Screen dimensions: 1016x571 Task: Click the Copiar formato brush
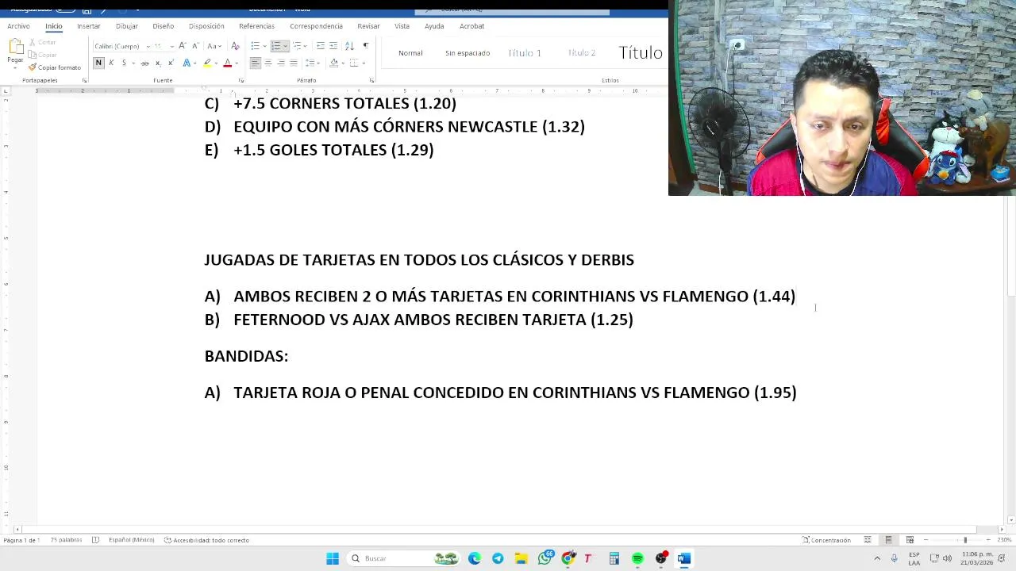tap(55, 67)
